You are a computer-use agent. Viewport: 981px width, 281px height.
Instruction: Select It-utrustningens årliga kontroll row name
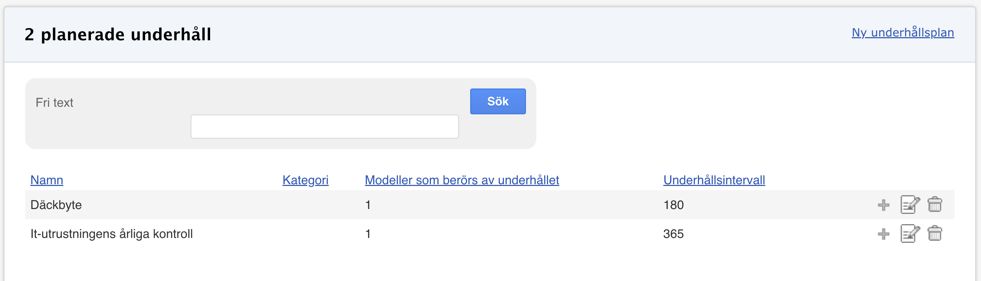(112, 234)
